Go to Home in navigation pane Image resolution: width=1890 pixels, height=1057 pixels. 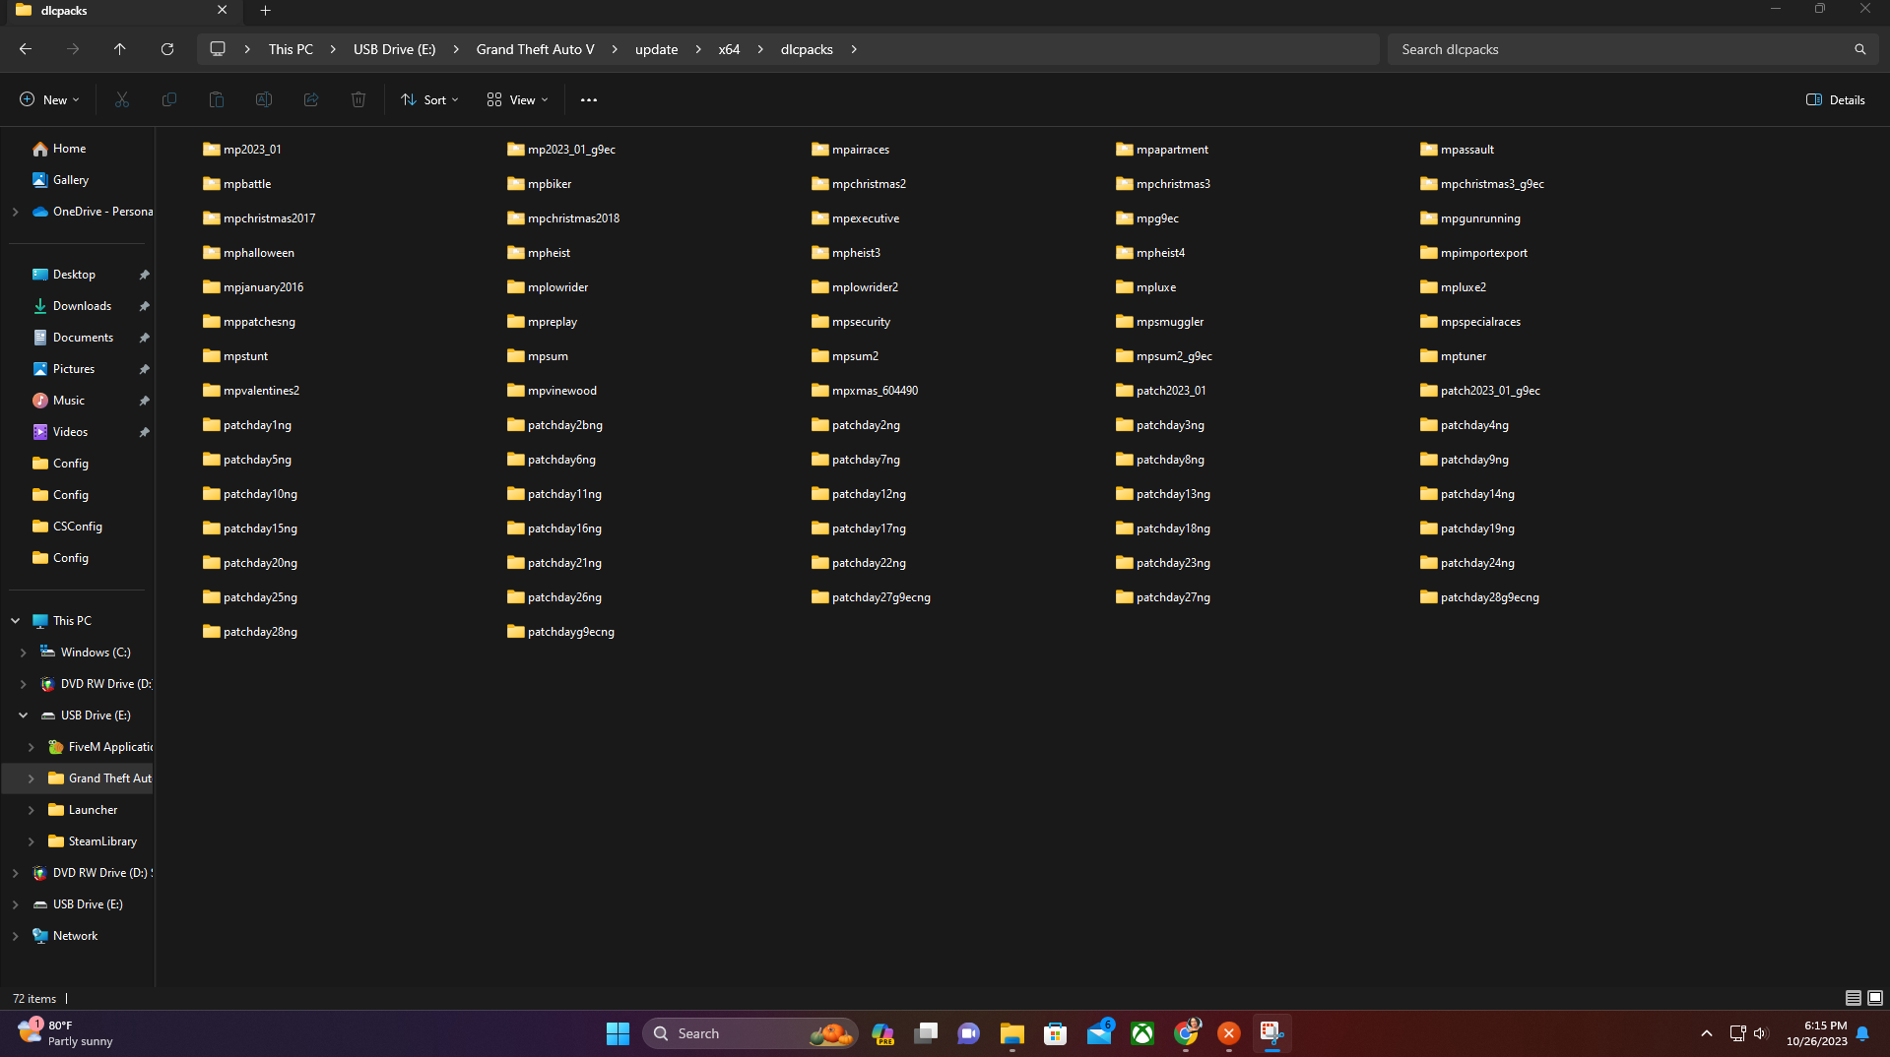[x=69, y=149]
